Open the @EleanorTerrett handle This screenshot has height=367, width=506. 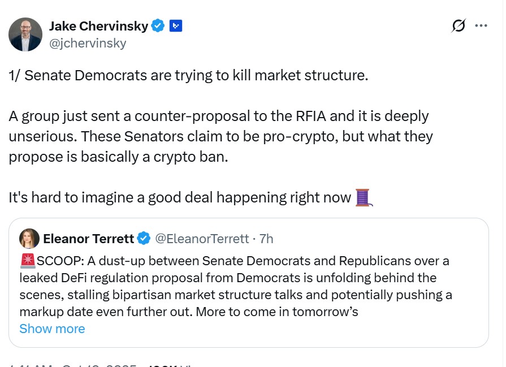pyautogui.click(x=201, y=239)
